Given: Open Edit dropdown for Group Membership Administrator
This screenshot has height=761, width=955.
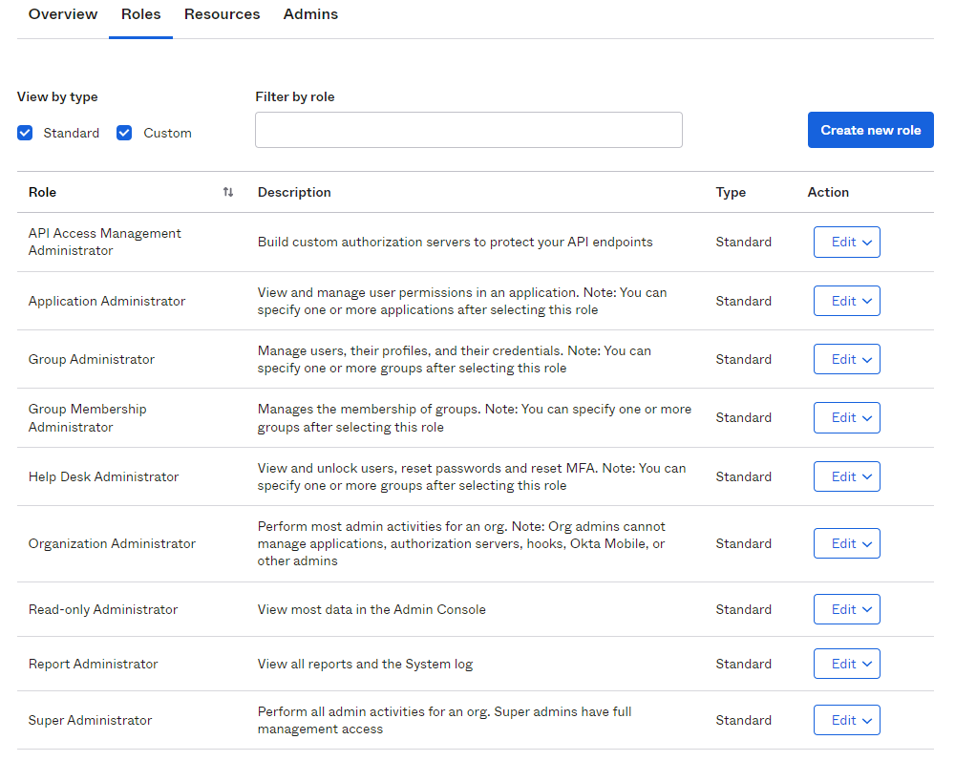Looking at the screenshot, I should point(846,417).
